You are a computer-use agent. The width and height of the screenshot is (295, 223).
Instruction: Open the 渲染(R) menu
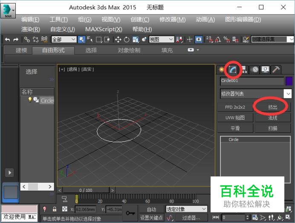click(x=30, y=29)
